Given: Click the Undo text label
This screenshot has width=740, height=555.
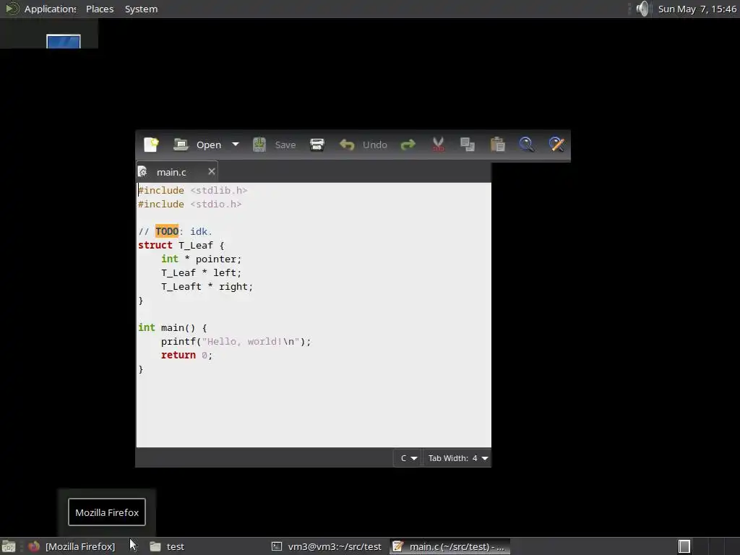Looking at the screenshot, I should [375, 145].
